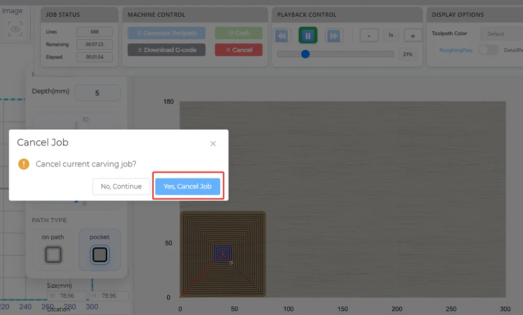Click the 21% playback progress readout
523x315 pixels.
pos(407,54)
